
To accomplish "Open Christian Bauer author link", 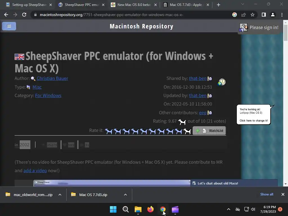I will coord(52,78).
